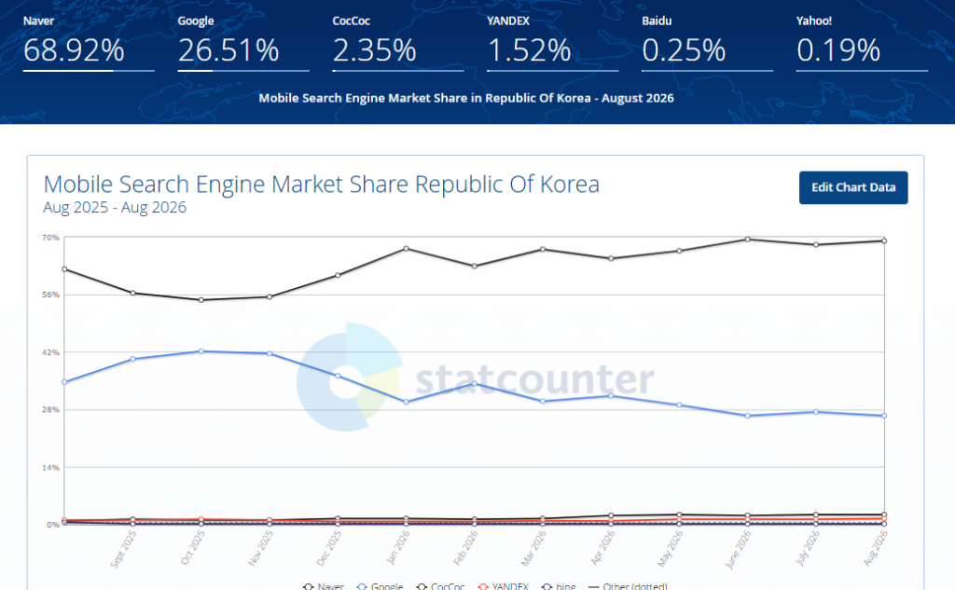Click the 42% y-axis label
Image resolution: width=955 pixels, height=590 pixels.
coord(50,352)
